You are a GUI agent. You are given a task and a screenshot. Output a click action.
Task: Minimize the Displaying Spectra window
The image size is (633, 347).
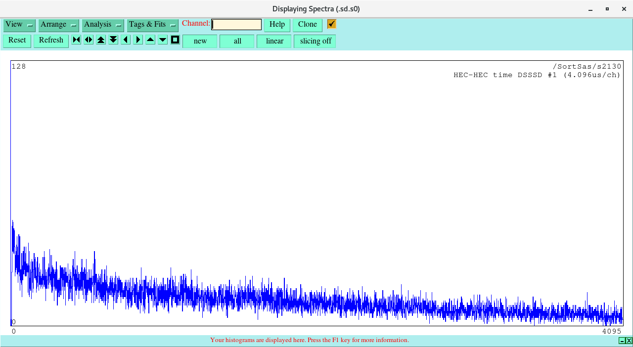pos(590,9)
